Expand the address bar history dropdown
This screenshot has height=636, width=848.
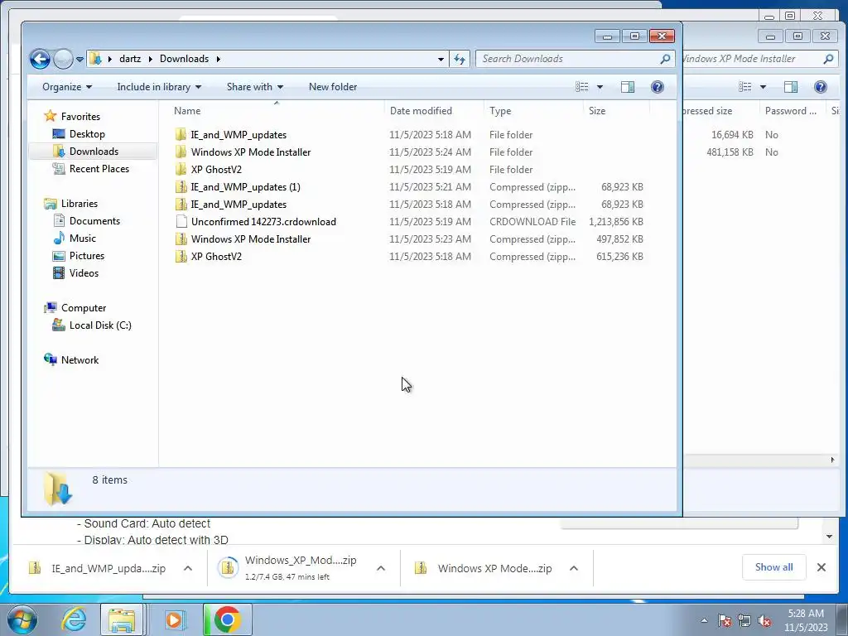(441, 59)
